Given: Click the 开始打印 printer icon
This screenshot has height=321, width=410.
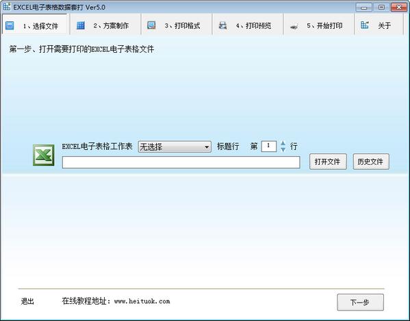Looking at the screenshot, I should pos(294,26).
